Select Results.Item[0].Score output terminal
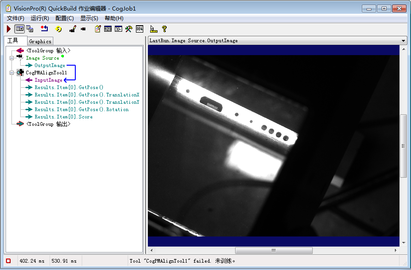This screenshot has width=411, height=270. coord(63,117)
